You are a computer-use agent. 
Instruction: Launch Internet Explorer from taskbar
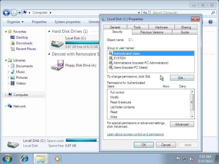point(25,159)
